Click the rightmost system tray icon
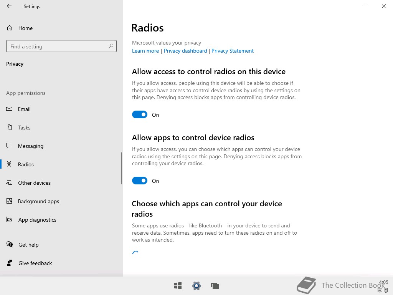Screen dimensions: 393x295 (x=386, y=290)
